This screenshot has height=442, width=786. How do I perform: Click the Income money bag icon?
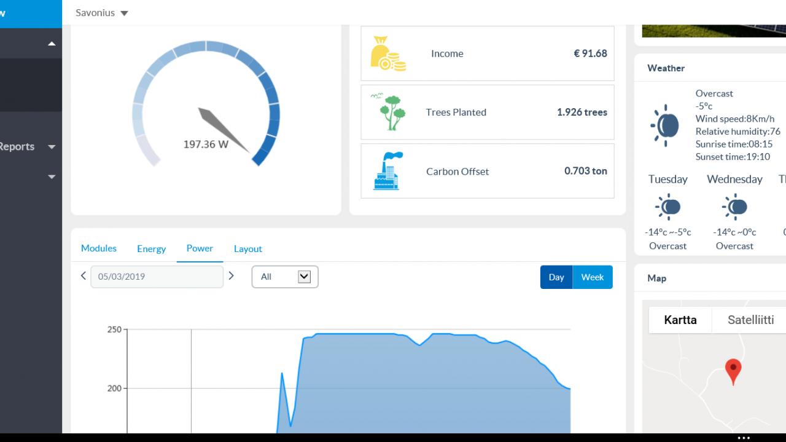click(x=388, y=53)
